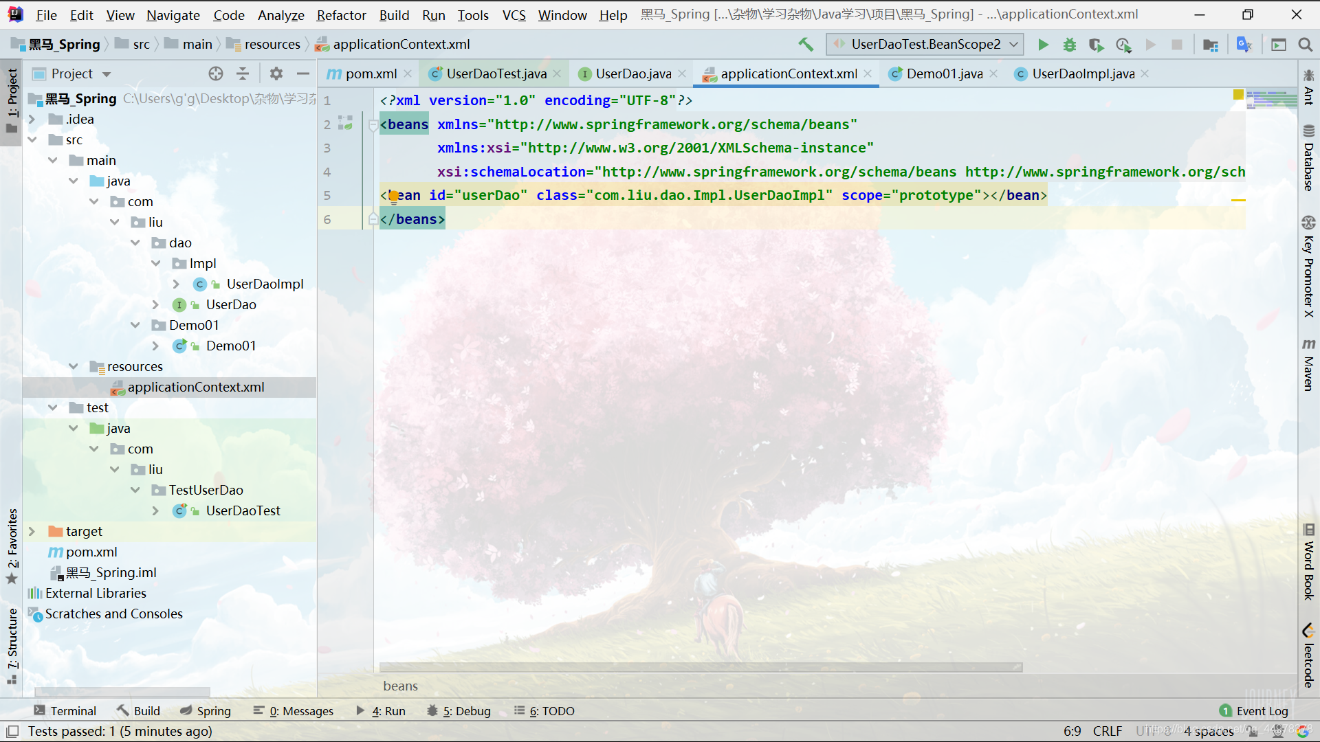Image resolution: width=1320 pixels, height=742 pixels.
Task: Open the VCS menu
Action: coord(514,14)
